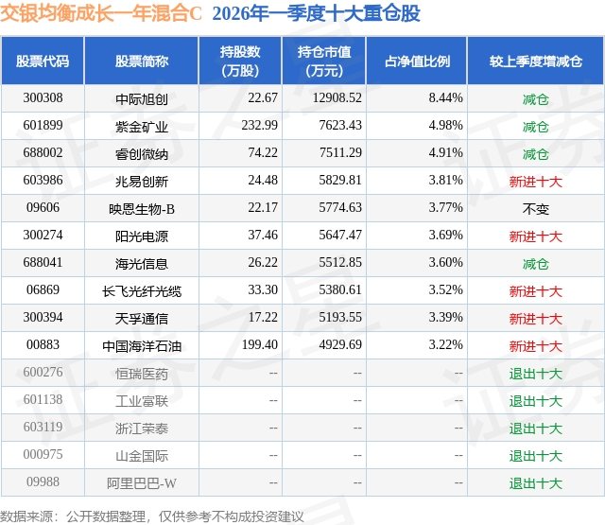This screenshot has height=525, width=605.
Task: Select stock name 中际旭创
Action: (142, 99)
